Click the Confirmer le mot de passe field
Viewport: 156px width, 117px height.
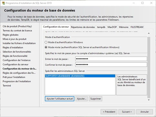coord(111,65)
